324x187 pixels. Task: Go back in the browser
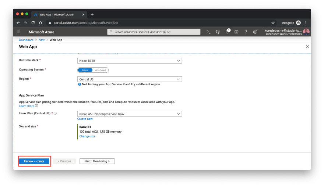click(x=18, y=23)
